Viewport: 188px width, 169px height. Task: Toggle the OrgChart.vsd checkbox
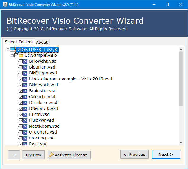(21, 132)
